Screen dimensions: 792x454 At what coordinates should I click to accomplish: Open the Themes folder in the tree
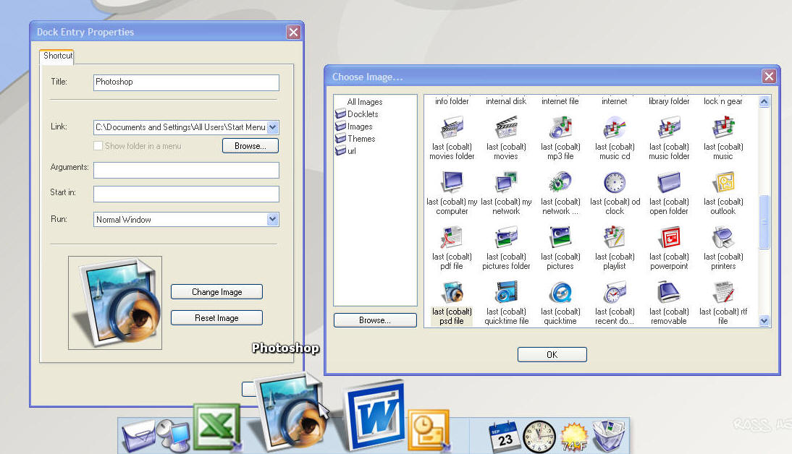click(355, 139)
